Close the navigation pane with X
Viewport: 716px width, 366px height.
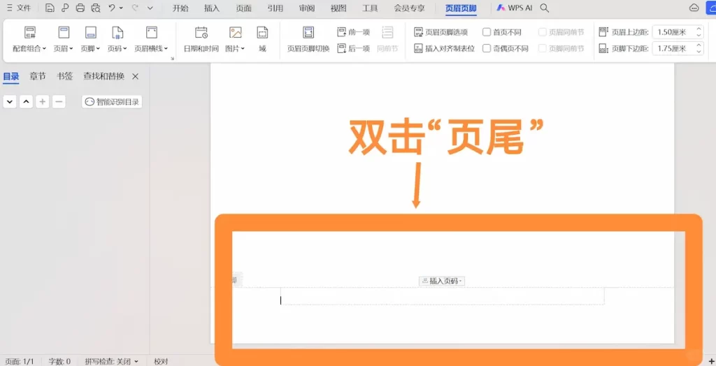coord(135,76)
